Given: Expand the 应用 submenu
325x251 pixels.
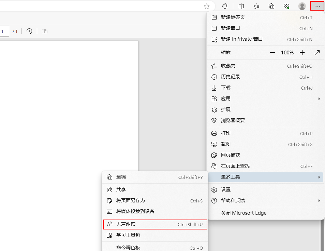Looking at the screenshot, I should 265,99.
